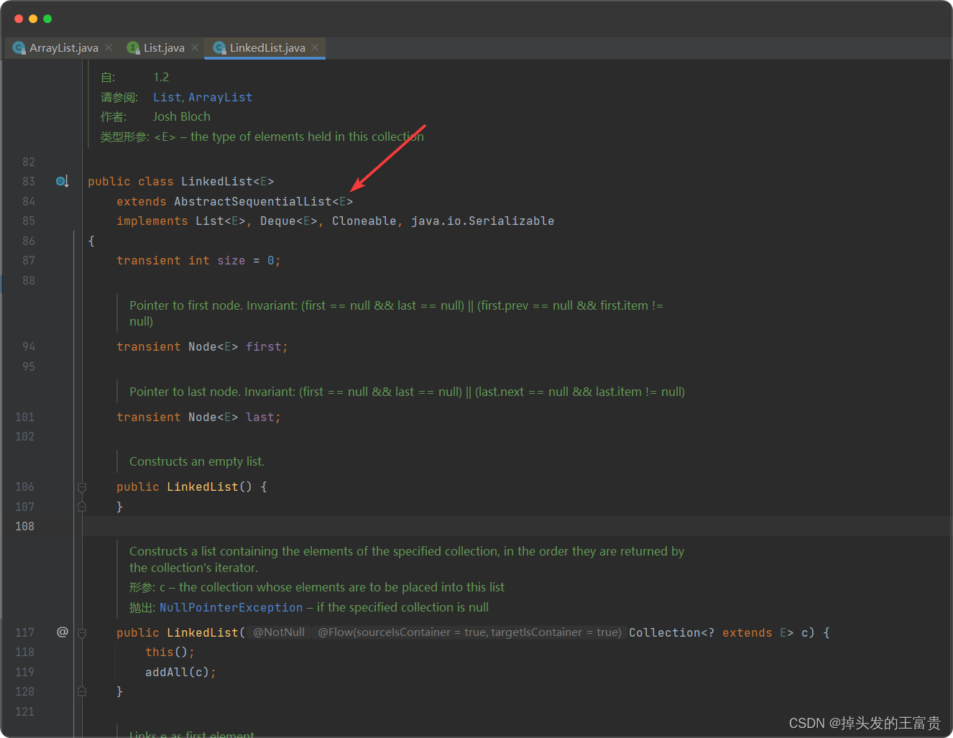Click the Deque<E> interface in the implements clause
This screenshot has height=738, width=953.
coord(288,221)
